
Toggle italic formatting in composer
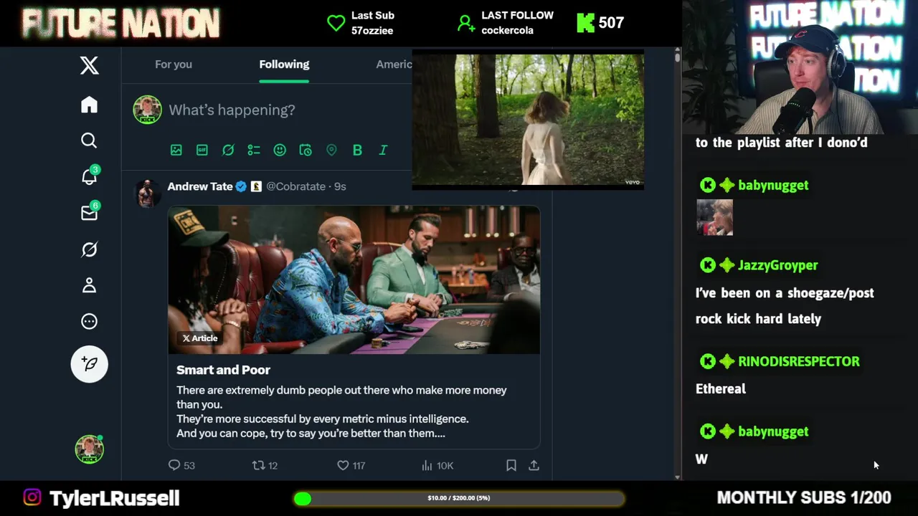point(383,150)
